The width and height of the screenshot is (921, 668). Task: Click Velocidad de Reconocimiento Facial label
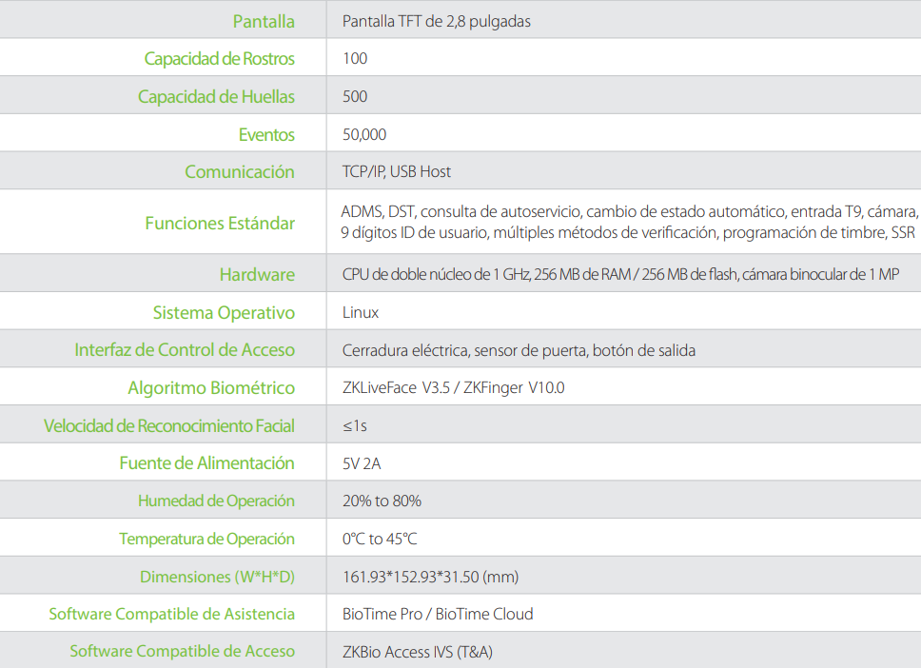[x=169, y=426]
